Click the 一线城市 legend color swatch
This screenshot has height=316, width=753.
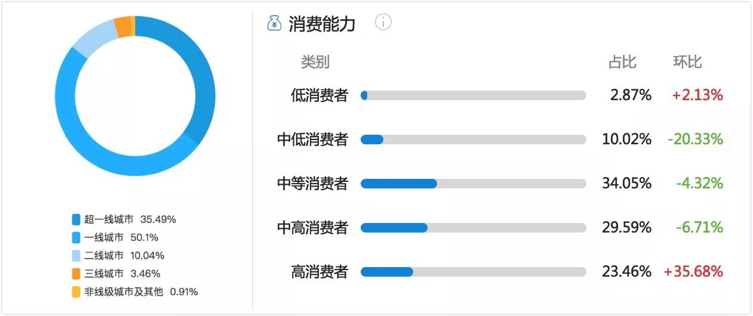76,238
